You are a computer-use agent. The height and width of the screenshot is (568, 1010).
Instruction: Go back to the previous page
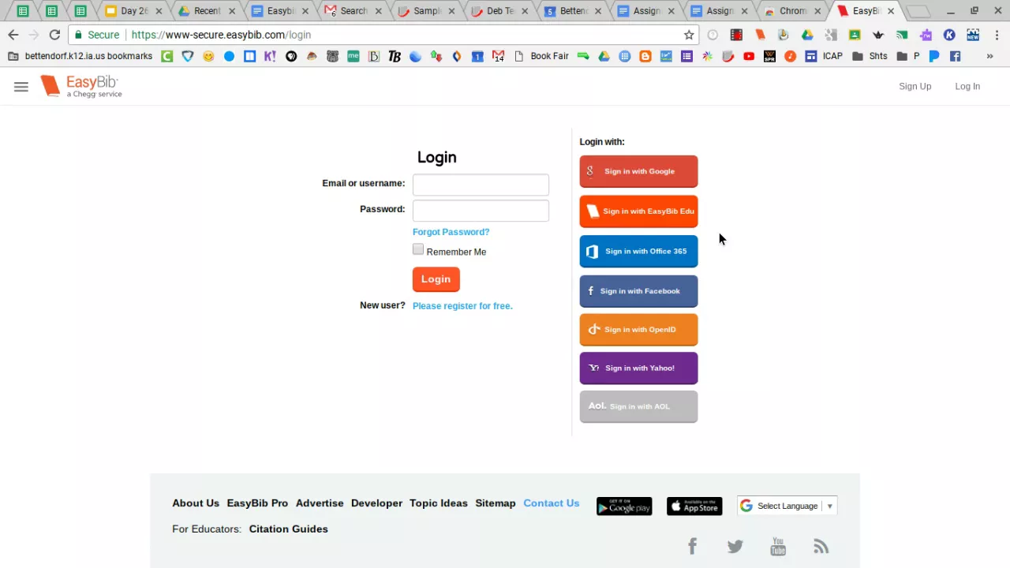[x=13, y=35]
